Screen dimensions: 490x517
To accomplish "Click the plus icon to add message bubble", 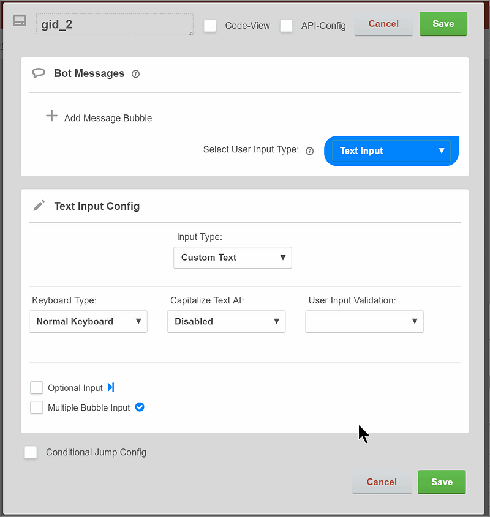I will click(x=51, y=116).
